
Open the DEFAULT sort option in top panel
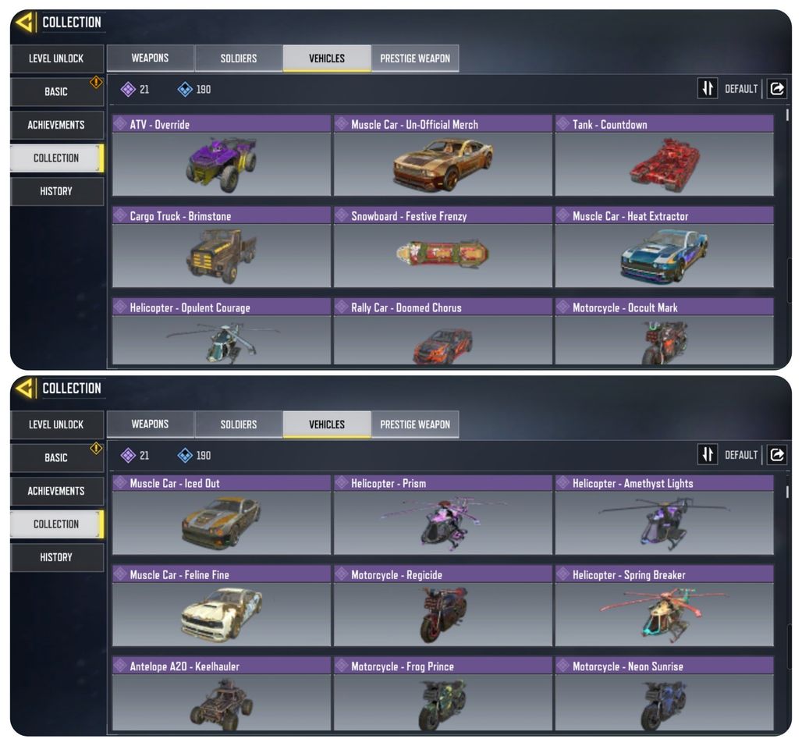(x=740, y=89)
